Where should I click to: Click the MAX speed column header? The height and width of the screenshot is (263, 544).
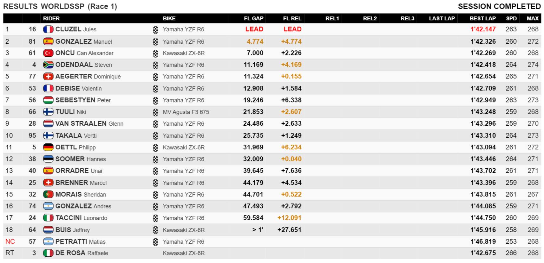click(x=533, y=18)
